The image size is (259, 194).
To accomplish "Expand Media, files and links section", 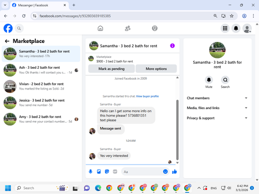I will click(x=217, y=108).
